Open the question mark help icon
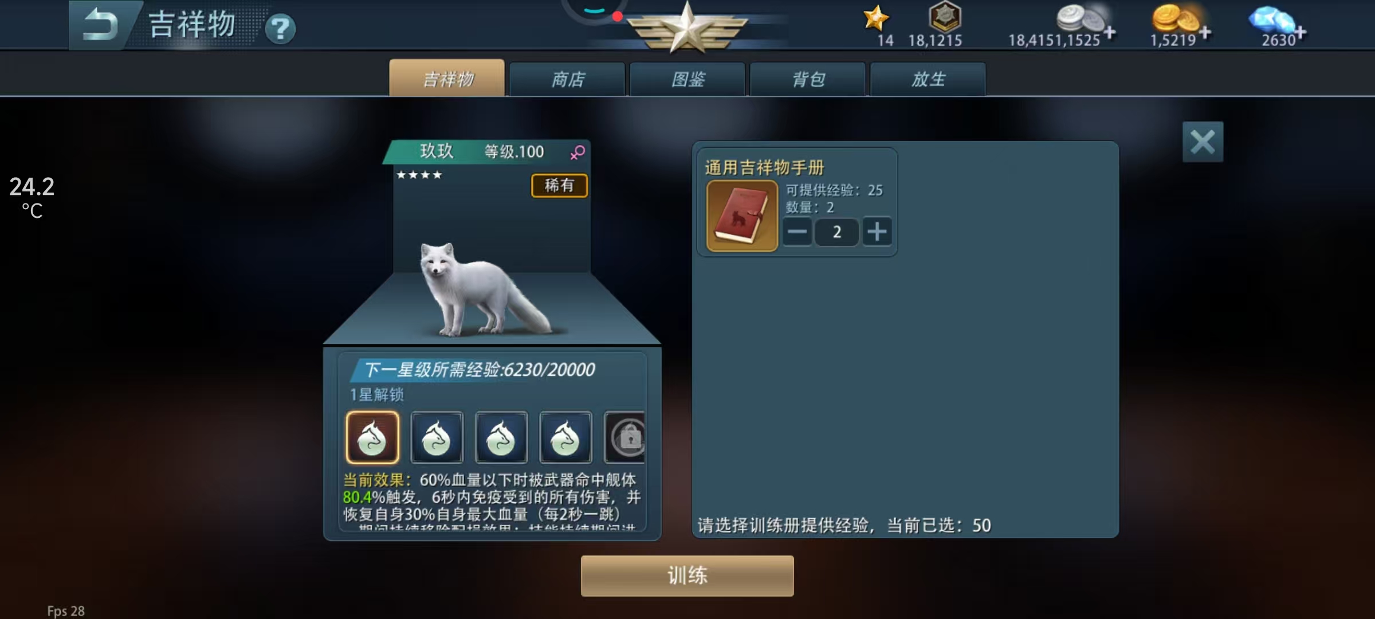 pos(280,29)
